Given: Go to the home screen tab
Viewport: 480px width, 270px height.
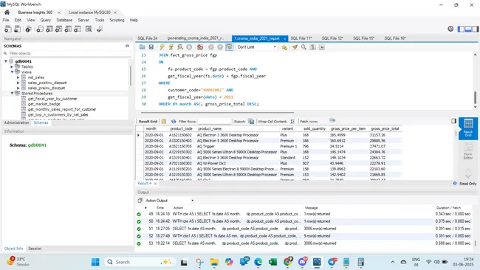Looking at the screenshot, I should pos(7,13).
